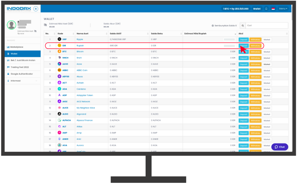The width and height of the screenshot is (297, 187).
Task: Open Google Authenticator settings
Action: 22,74
